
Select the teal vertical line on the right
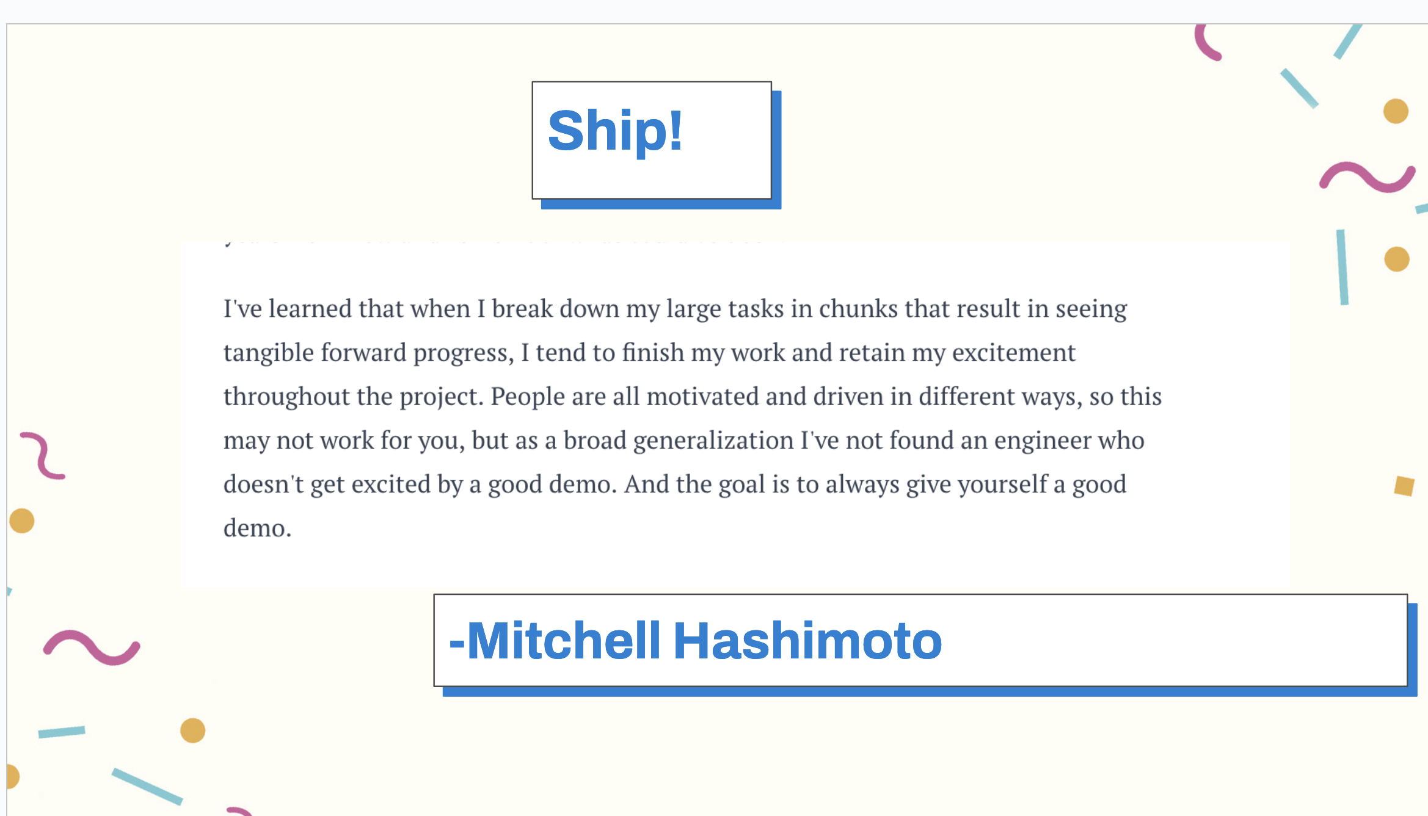coord(1342,267)
